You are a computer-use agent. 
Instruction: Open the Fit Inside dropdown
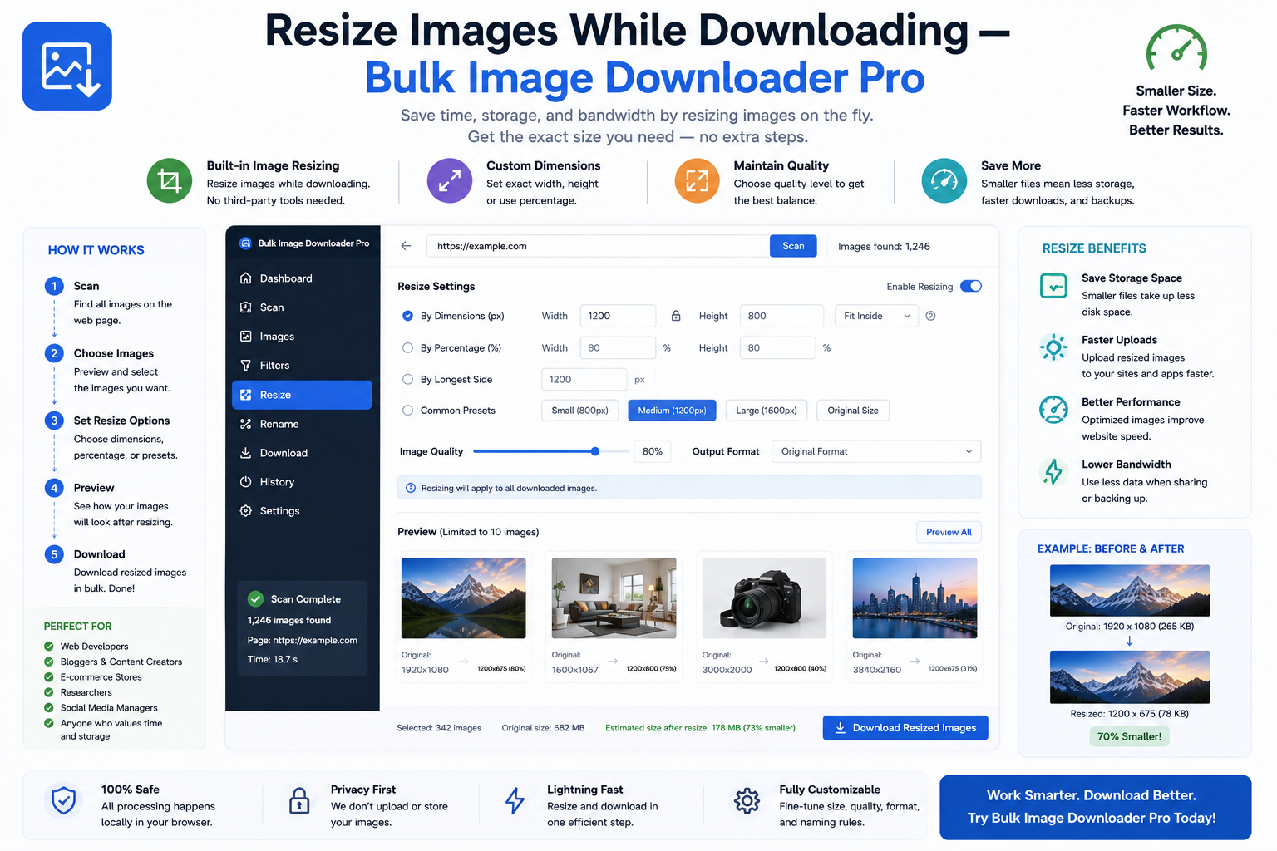tap(876, 316)
